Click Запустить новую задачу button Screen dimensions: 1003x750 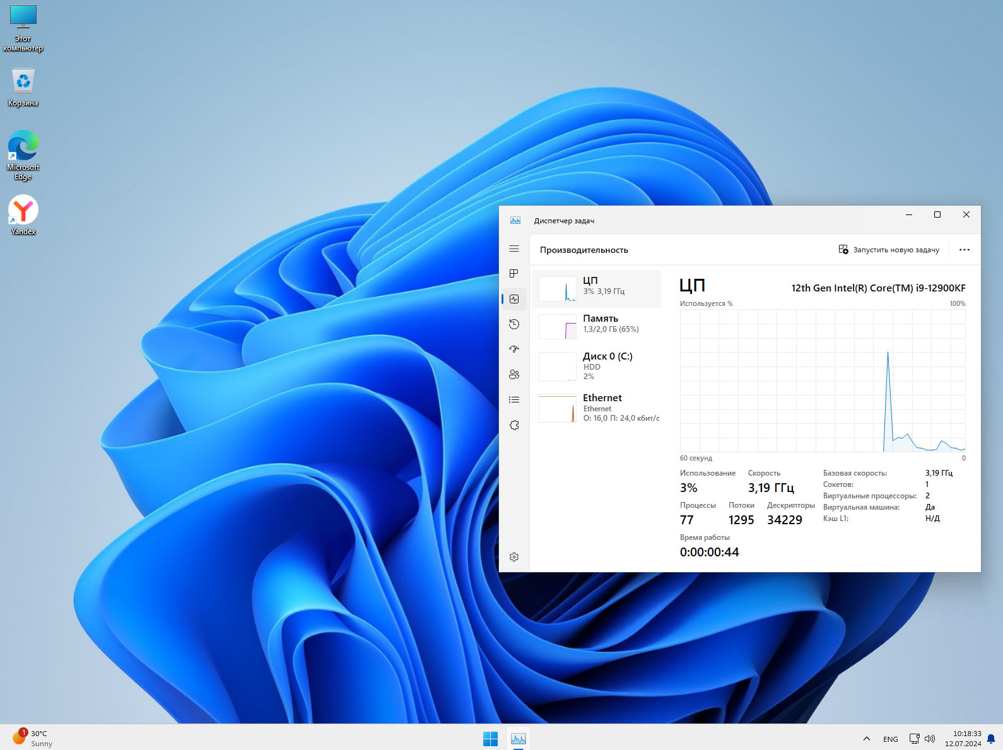point(888,250)
